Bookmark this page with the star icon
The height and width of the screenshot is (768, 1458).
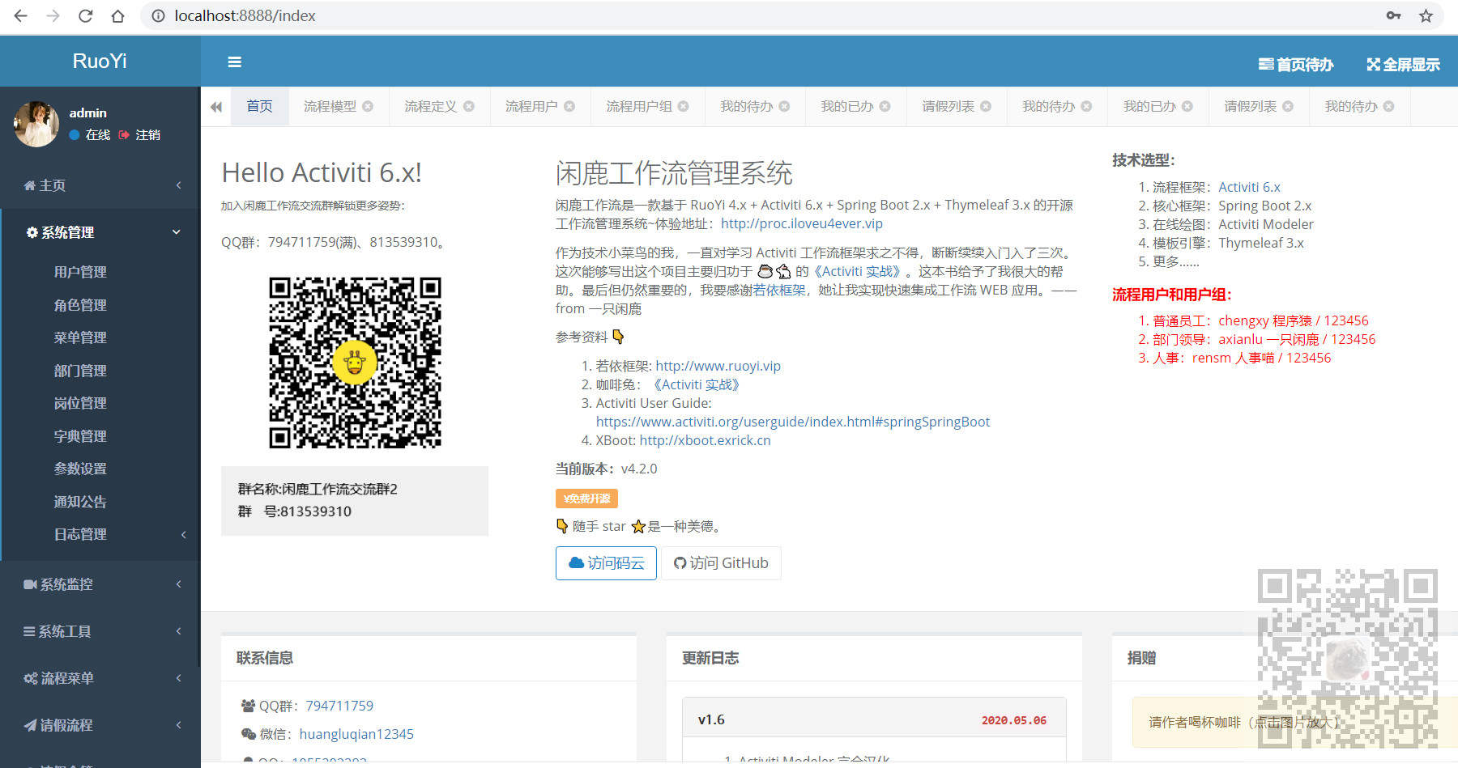tap(1426, 15)
